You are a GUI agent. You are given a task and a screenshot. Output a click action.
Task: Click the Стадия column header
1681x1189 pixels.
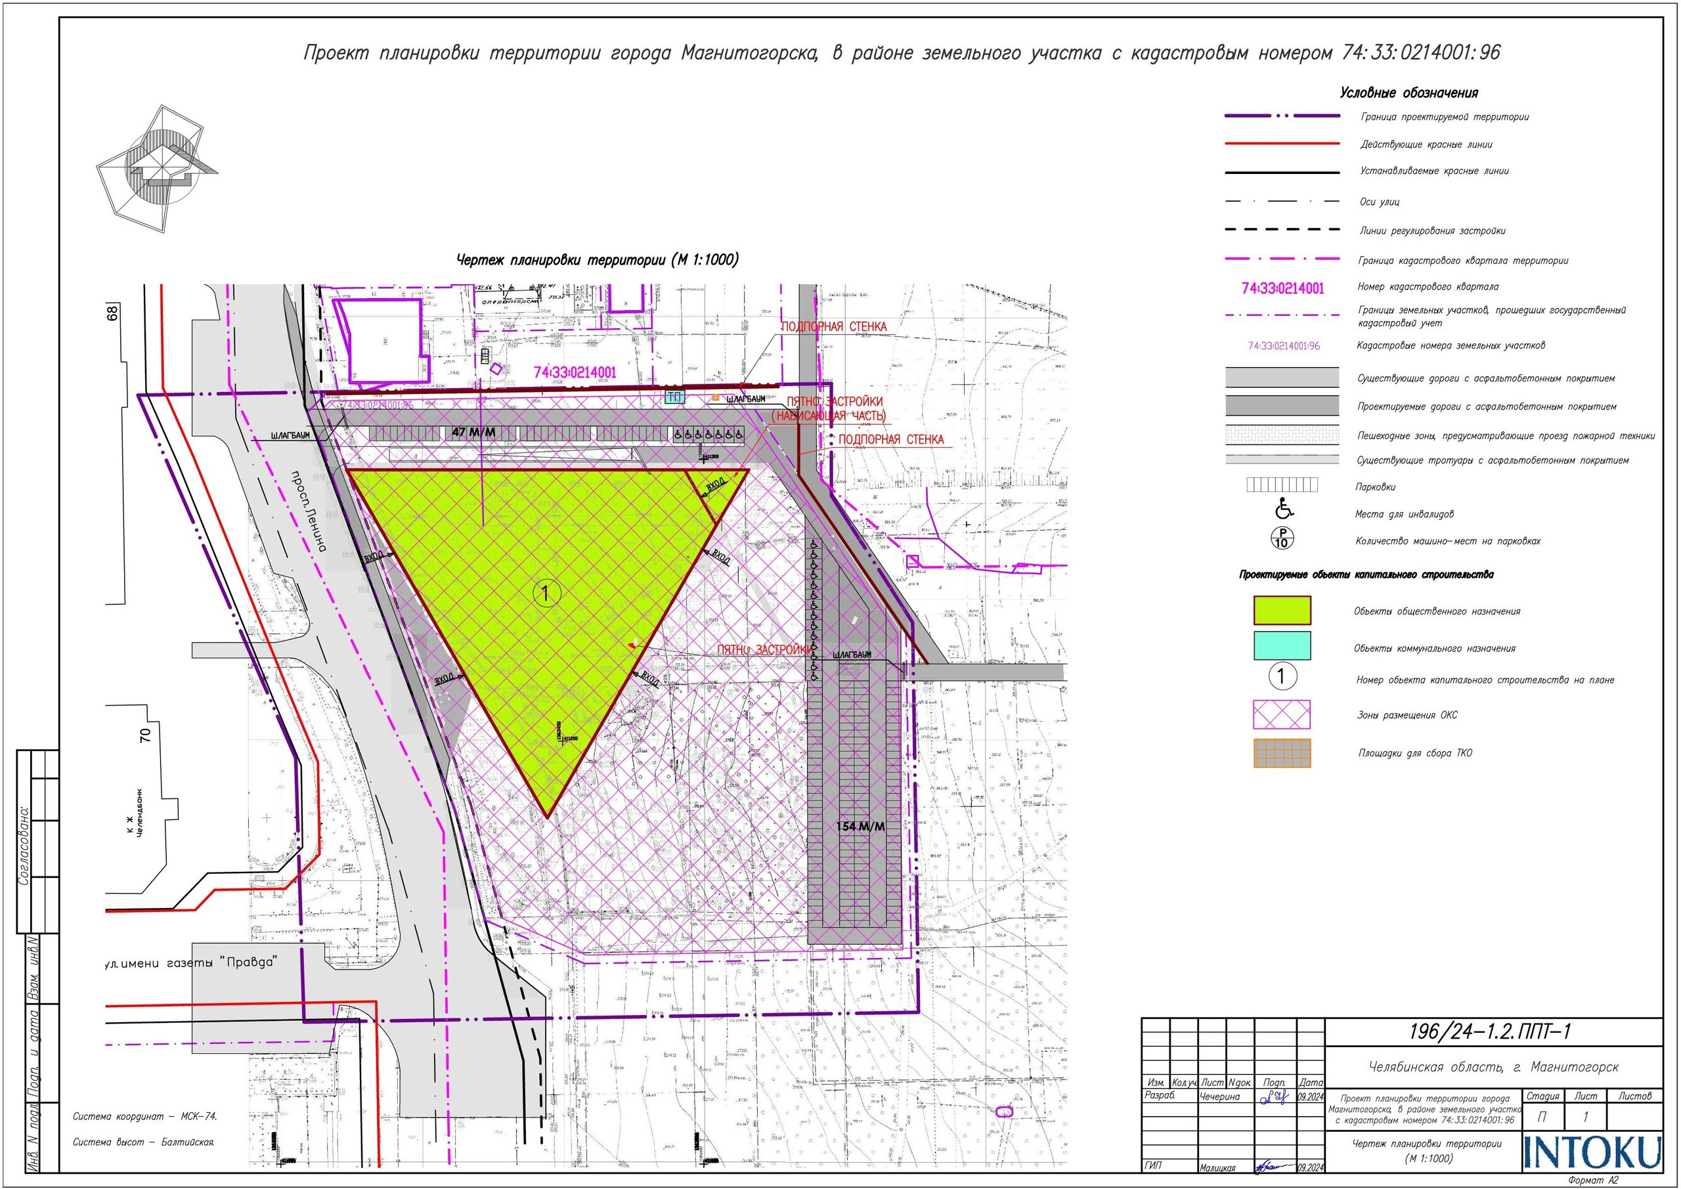[x=1542, y=1096]
